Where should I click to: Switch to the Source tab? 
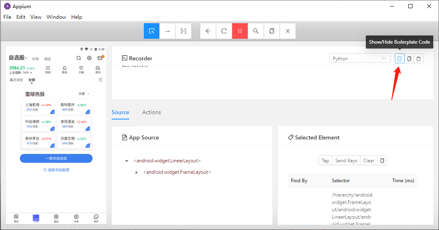tap(121, 112)
